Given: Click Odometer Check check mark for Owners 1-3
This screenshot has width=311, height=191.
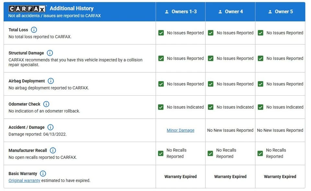Looking at the screenshot, I should point(161,107).
